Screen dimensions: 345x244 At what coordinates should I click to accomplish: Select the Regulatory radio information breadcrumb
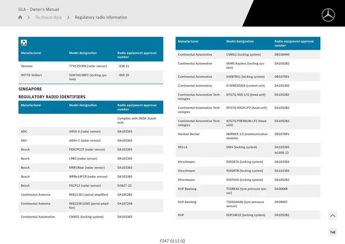[x=101, y=17]
